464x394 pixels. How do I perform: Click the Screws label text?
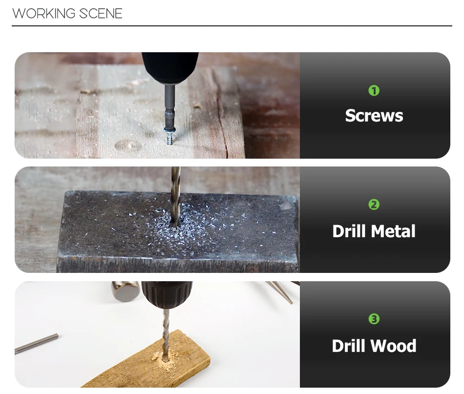click(374, 115)
